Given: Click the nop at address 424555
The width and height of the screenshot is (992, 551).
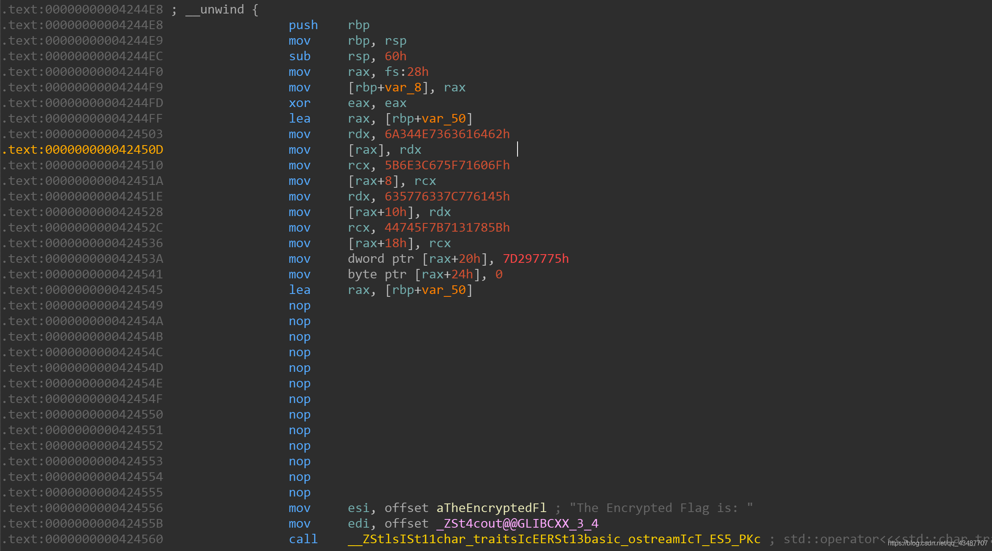Looking at the screenshot, I should (299, 492).
